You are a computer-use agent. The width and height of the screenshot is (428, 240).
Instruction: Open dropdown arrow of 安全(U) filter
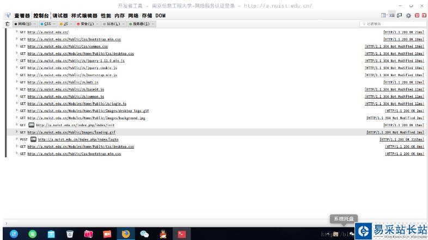tap(97, 24)
